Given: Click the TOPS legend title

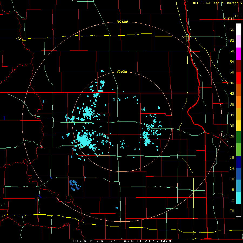Looking at the screenshot, I should (237, 16).
